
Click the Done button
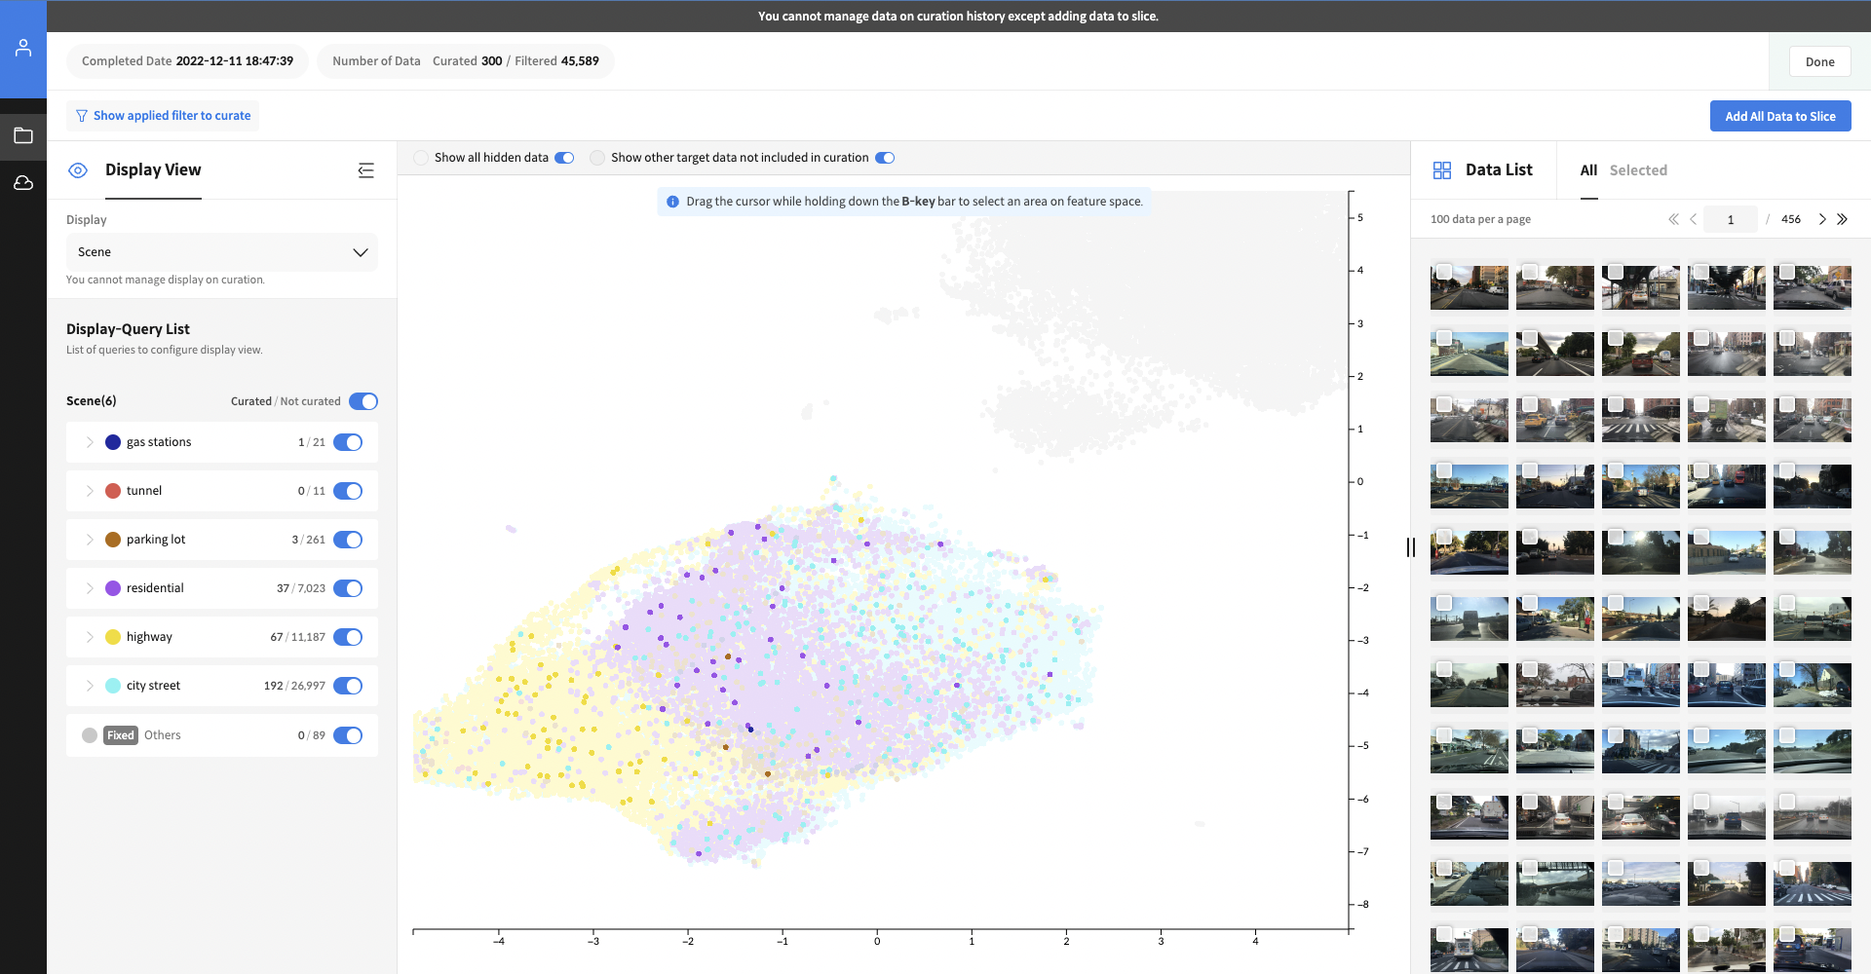point(1819,61)
